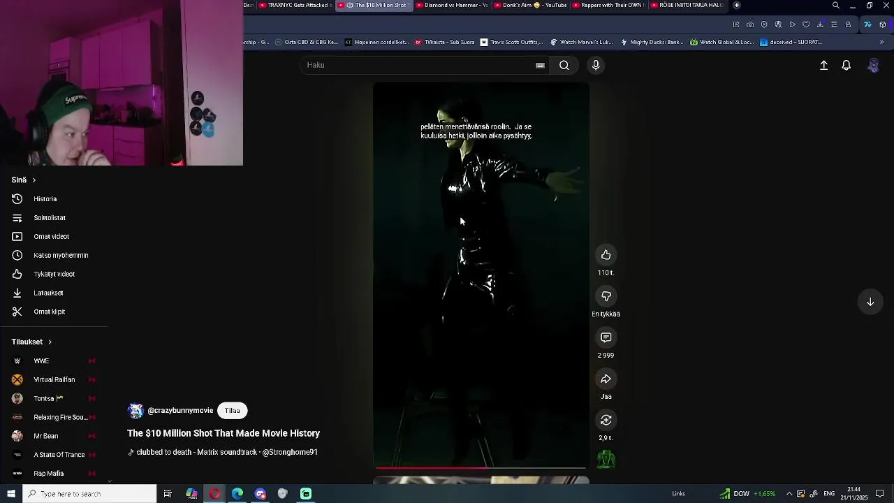Share the Short via Jaa icon
894x503 pixels.
[x=606, y=379]
